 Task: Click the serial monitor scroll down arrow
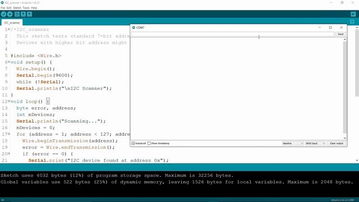click(x=344, y=138)
